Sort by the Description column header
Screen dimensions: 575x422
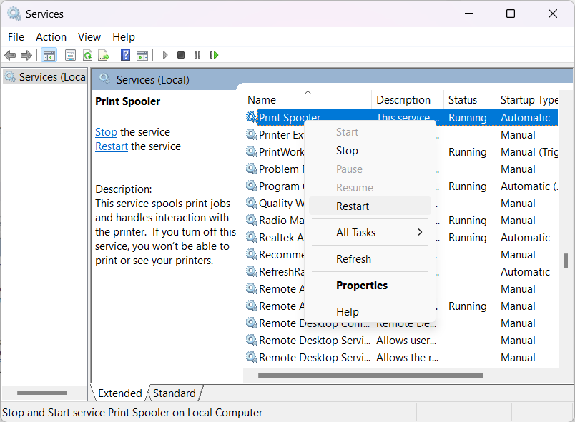coord(408,99)
